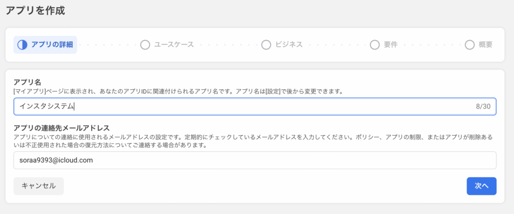Image resolution: width=514 pixels, height=214 pixels.
Task: Click the circle step icon before 概要
Action: [x=470, y=45]
